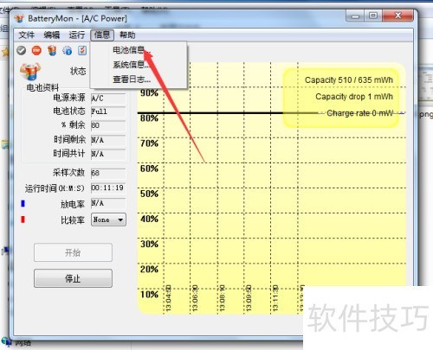Click the blue 放电率 color marker

pos(23,204)
